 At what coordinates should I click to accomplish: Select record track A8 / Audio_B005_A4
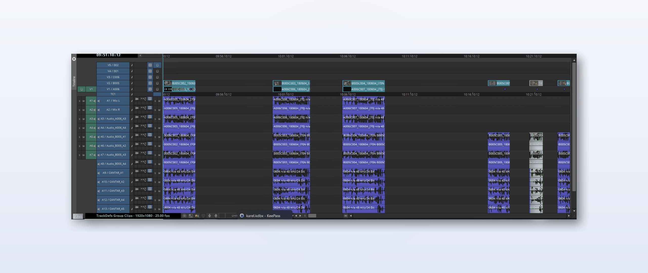[x=113, y=164]
